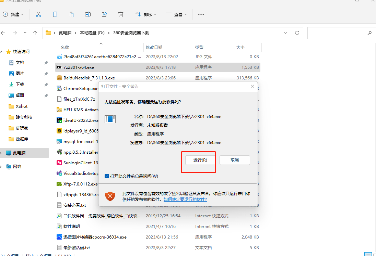This screenshot has width=376, height=256.
Task: Click the Paste icon in the toolbar
Action: pyautogui.click(x=71, y=14)
